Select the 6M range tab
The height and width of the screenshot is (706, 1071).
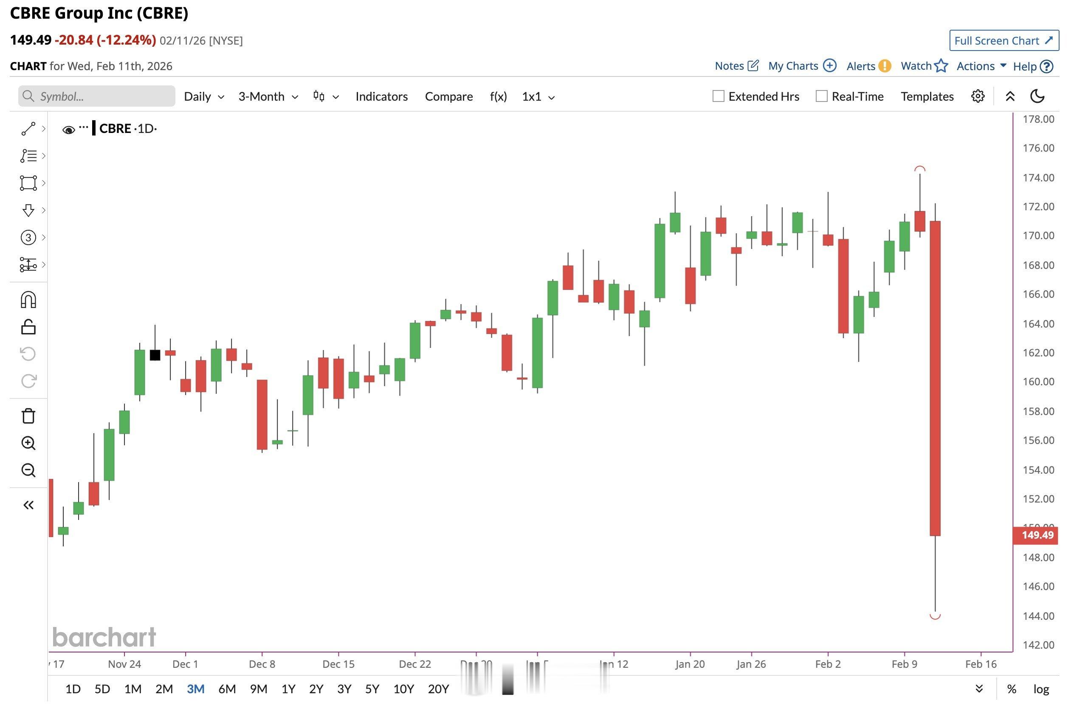click(227, 689)
